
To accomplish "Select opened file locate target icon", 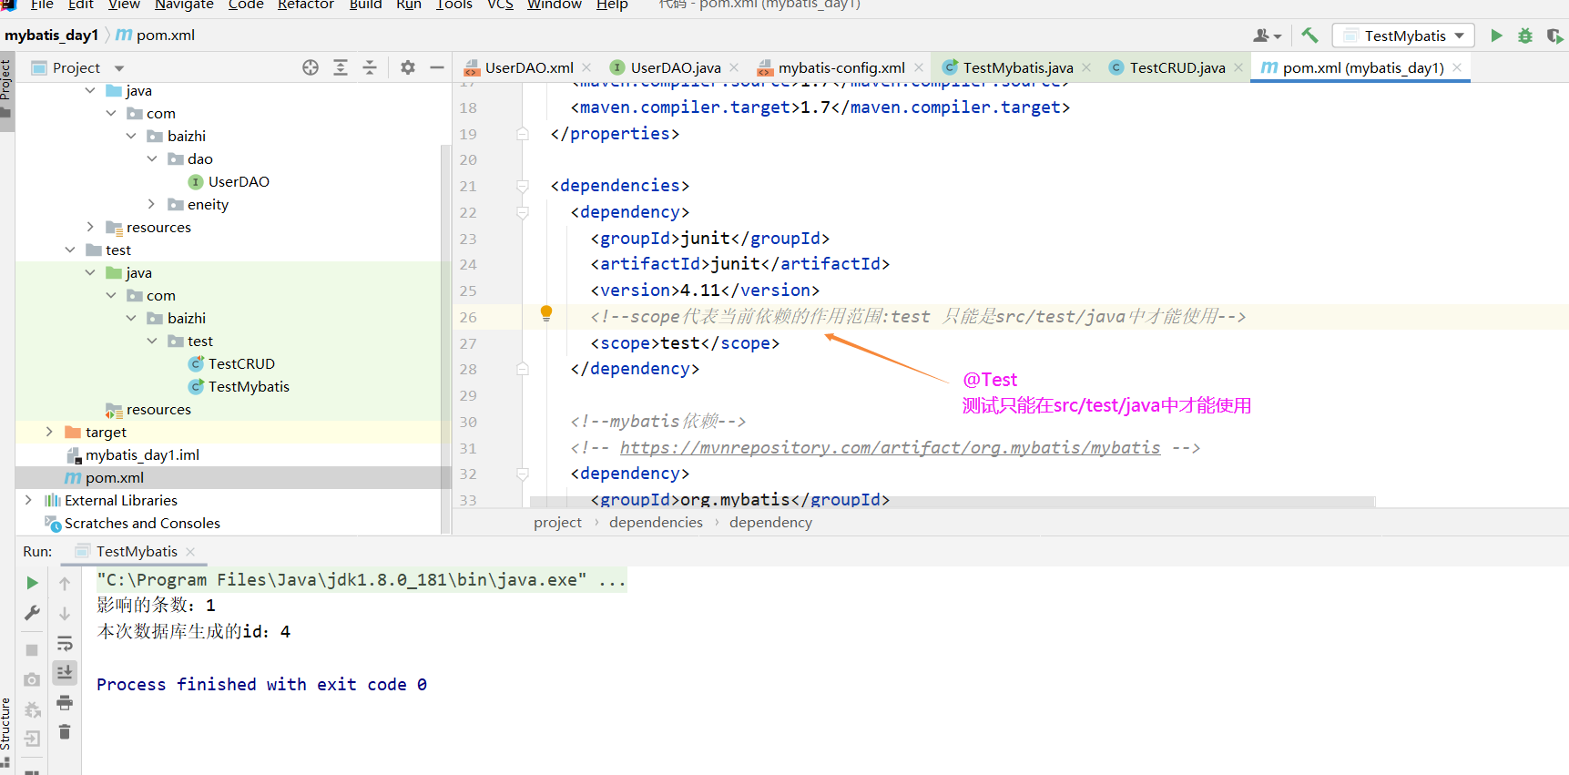I will tap(311, 67).
